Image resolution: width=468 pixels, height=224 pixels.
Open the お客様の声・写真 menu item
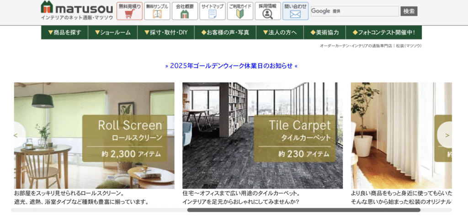225,32
